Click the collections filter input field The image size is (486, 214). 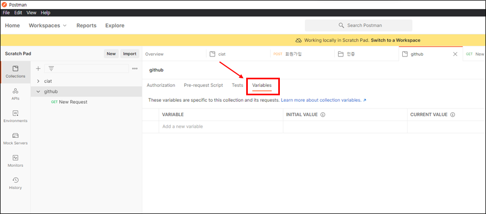(87, 69)
